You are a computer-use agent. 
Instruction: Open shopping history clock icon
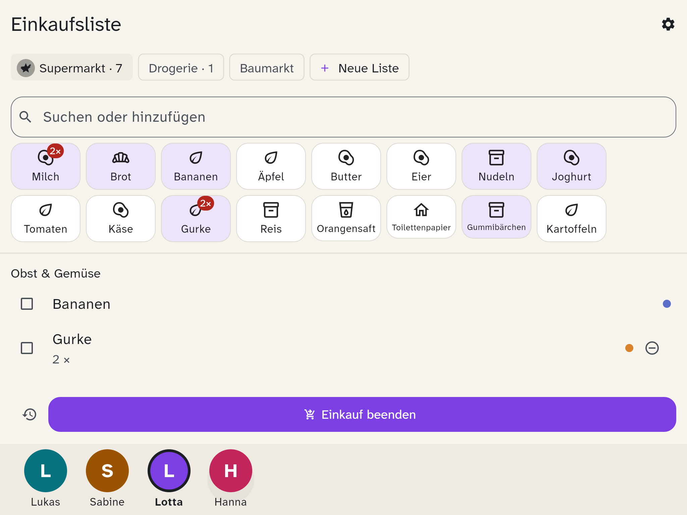point(30,414)
